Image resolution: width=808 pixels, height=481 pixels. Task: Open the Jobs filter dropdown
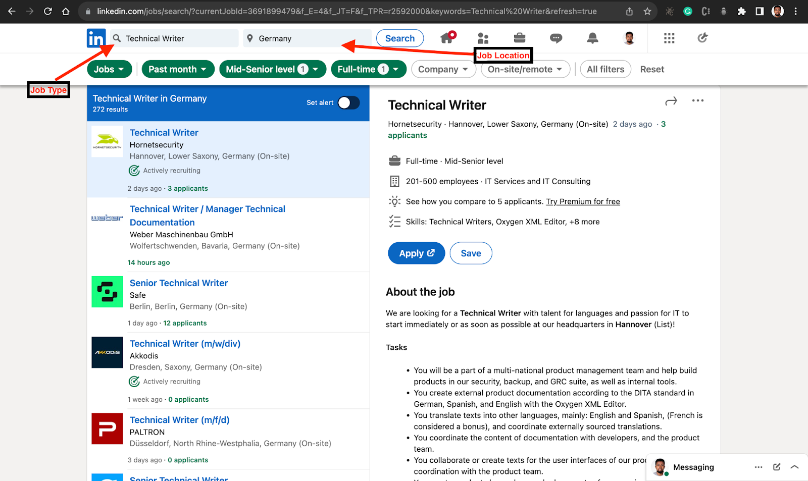pos(109,69)
